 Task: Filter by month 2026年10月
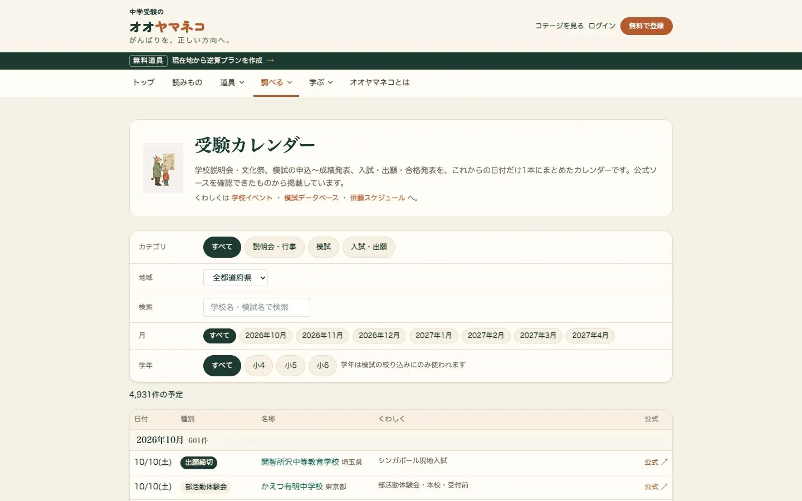coord(266,336)
